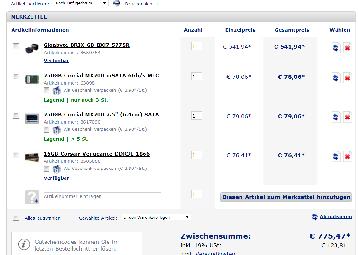
Task: Open Crucial MX200 2.5" SSD thumbnail
Action: [32, 119]
